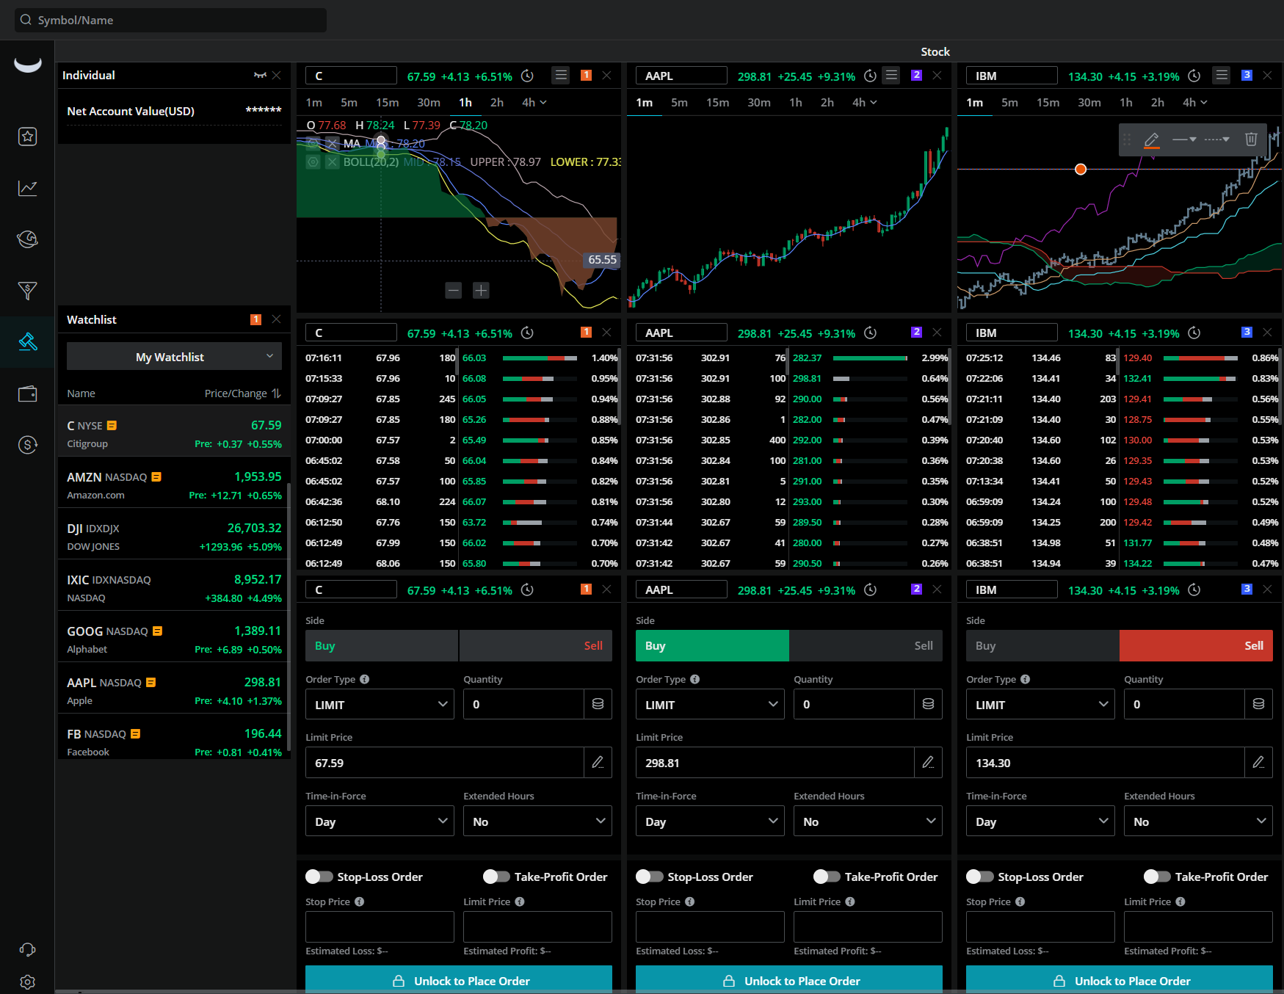This screenshot has height=994, width=1284.
Task: Switch C chart to 30m timeframe
Action: 429,102
